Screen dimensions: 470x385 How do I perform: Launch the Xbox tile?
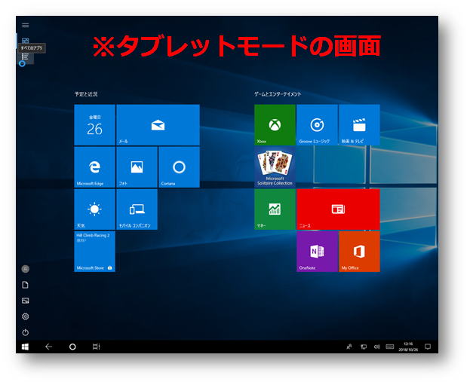click(x=275, y=125)
